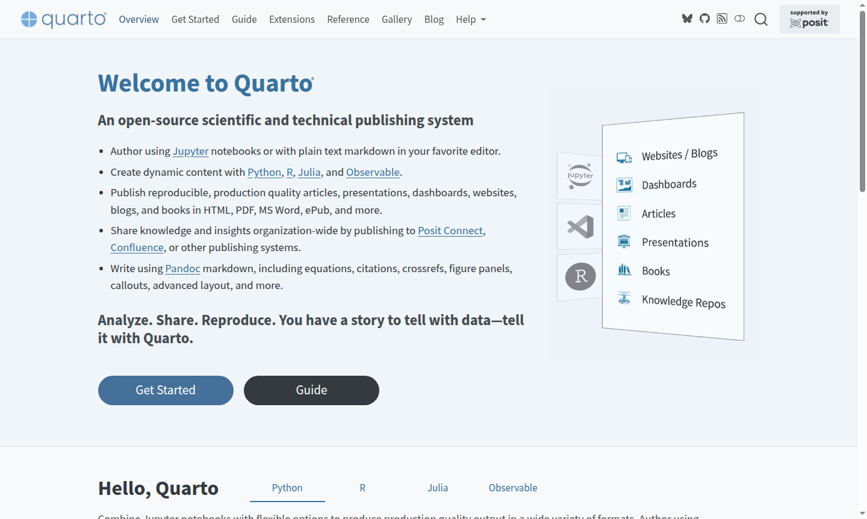Click the vertical page scrollbar thumb
Viewport: 867px width, 519px height.
(862, 102)
